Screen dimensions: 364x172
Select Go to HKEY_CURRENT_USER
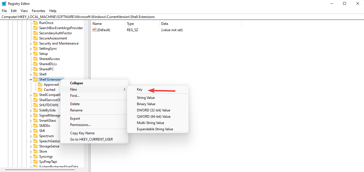coord(94,139)
